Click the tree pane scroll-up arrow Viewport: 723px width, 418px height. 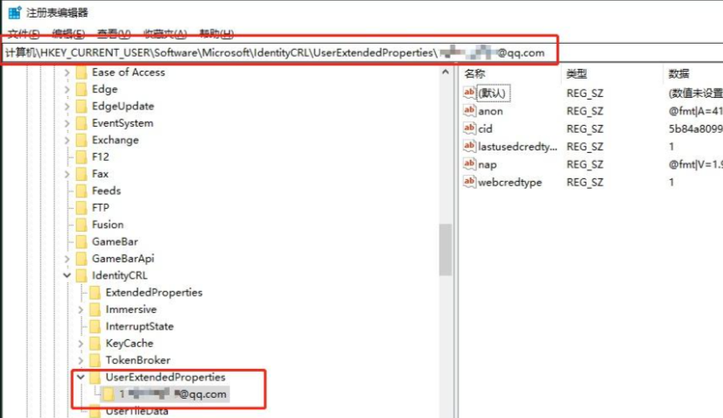(446, 72)
